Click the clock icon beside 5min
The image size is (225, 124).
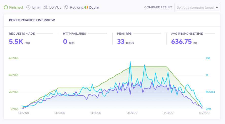28,7
